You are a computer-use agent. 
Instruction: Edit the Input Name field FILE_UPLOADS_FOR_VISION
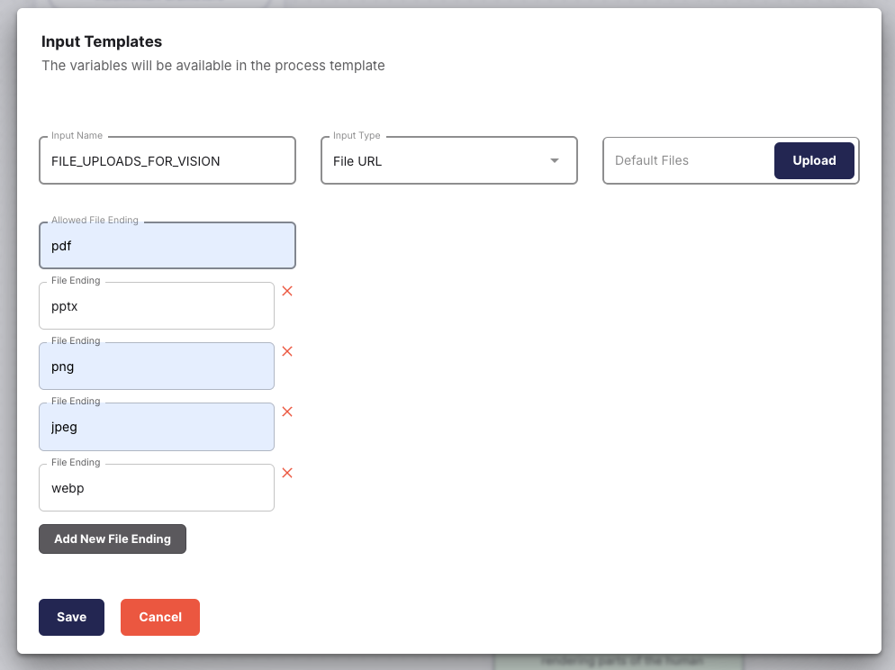pyautogui.click(x=167, y=161)
